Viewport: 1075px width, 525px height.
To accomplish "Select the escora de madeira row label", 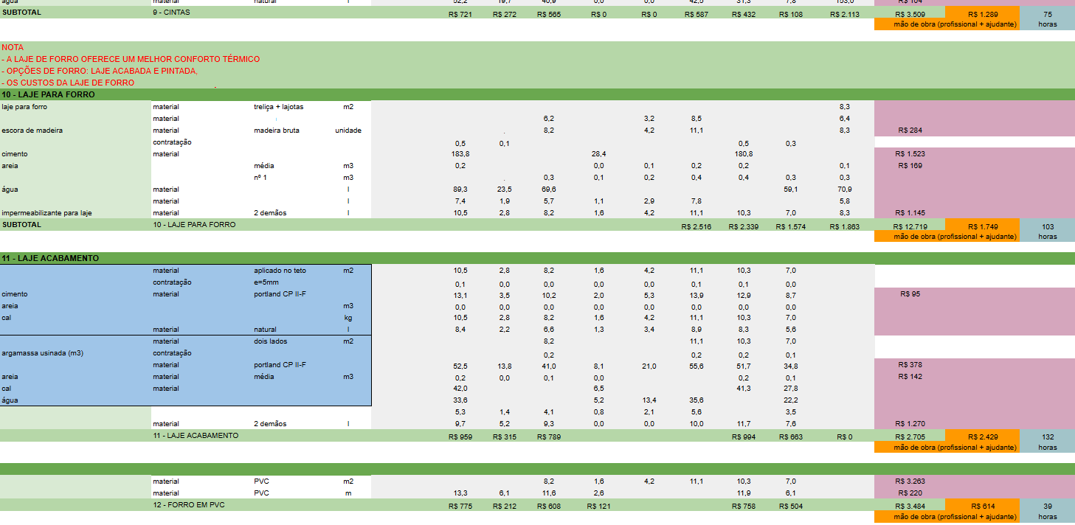I will (x=32, y=131).
